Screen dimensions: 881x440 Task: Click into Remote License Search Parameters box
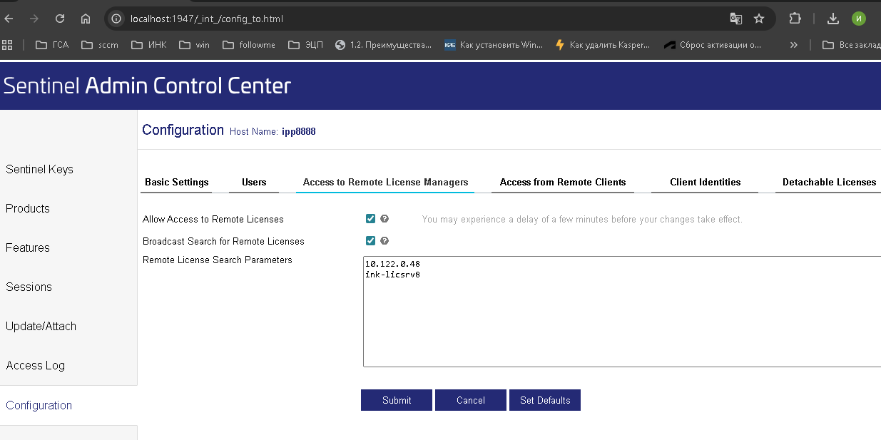point(622,312)
